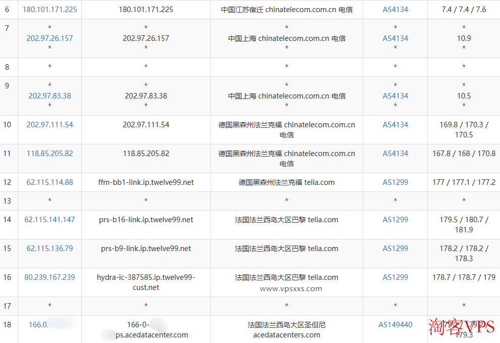The height and width of the screenshot is (343, 500).
Task: Select location 法国法兰西岛大区圣但尼 acedatacenters.com
Action: point(287,330)
